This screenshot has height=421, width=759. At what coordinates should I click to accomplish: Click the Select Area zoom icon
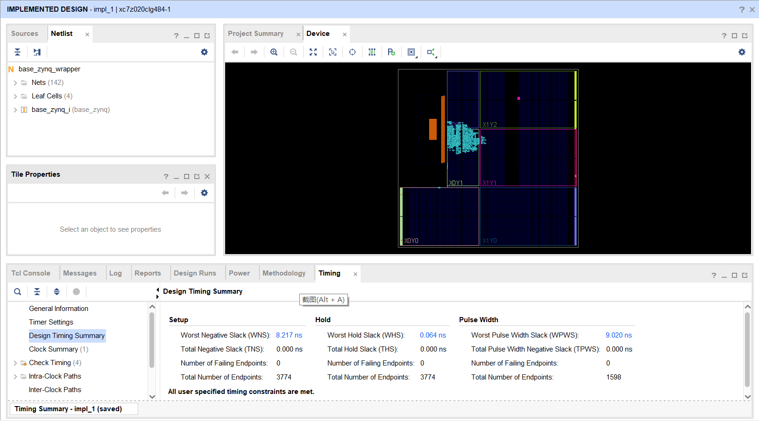click(x=333, y=52)
